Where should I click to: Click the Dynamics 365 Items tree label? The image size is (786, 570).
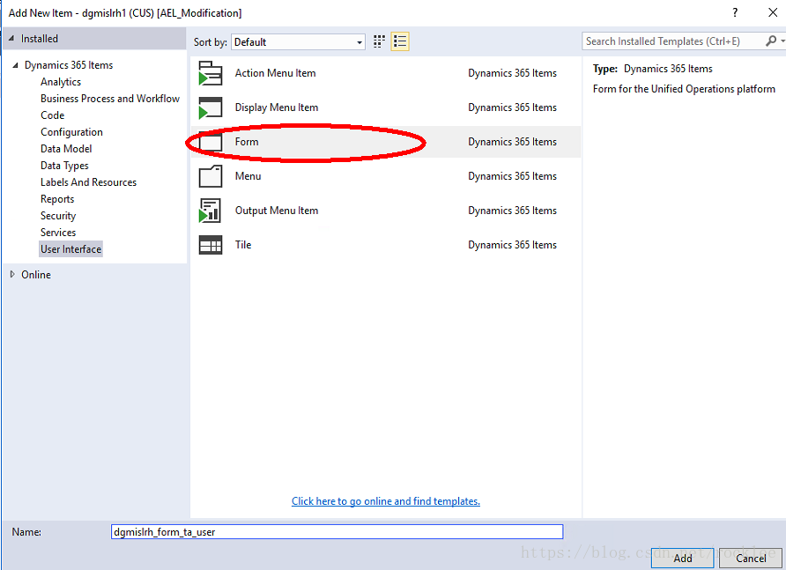(x=69, y=65)
